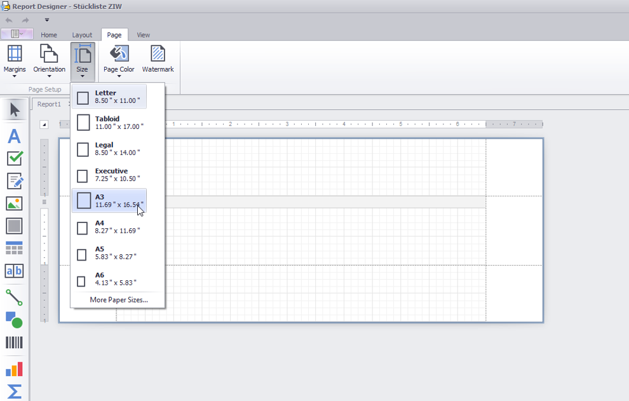The width and height of the screenshot is (629, 401).
Task: Select the Picture Box tool
Action: pos(14,203)
